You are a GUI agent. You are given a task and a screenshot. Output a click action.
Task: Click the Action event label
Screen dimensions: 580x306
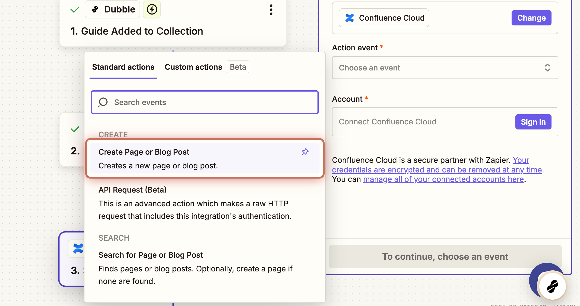[355, 48]
